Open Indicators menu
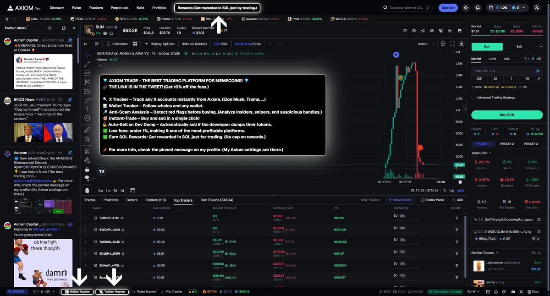This screenshot has width=550, height=296. pyautogui.click(x=117, y=44)
